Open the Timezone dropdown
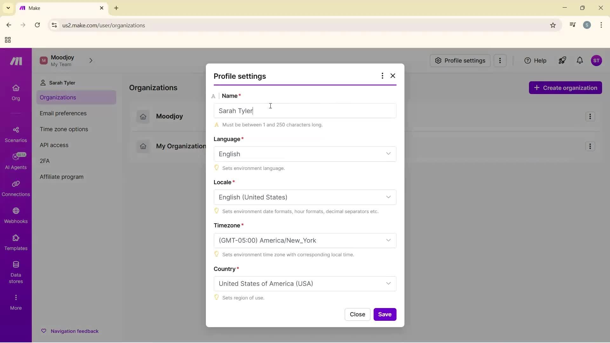The width and height of the screenshot is (610, 343). pos(305,240)
